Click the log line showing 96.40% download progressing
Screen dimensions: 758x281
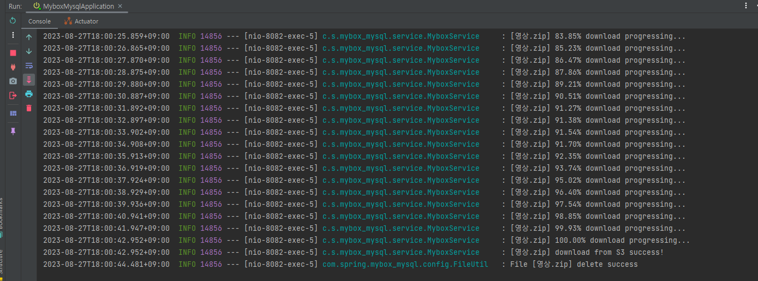365,192
